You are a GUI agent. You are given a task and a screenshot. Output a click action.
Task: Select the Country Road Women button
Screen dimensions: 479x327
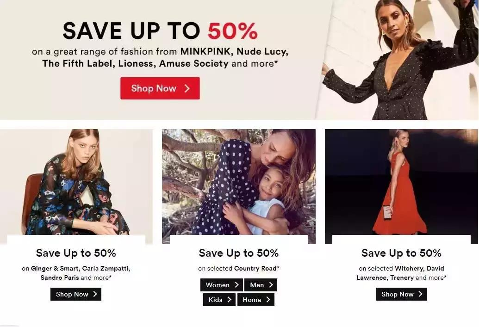(x=222, y=285)
